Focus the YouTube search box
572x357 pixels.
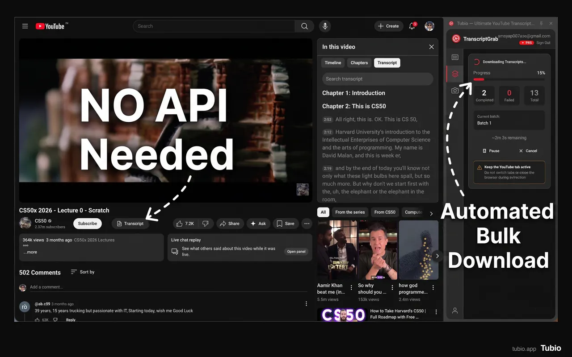214,26
